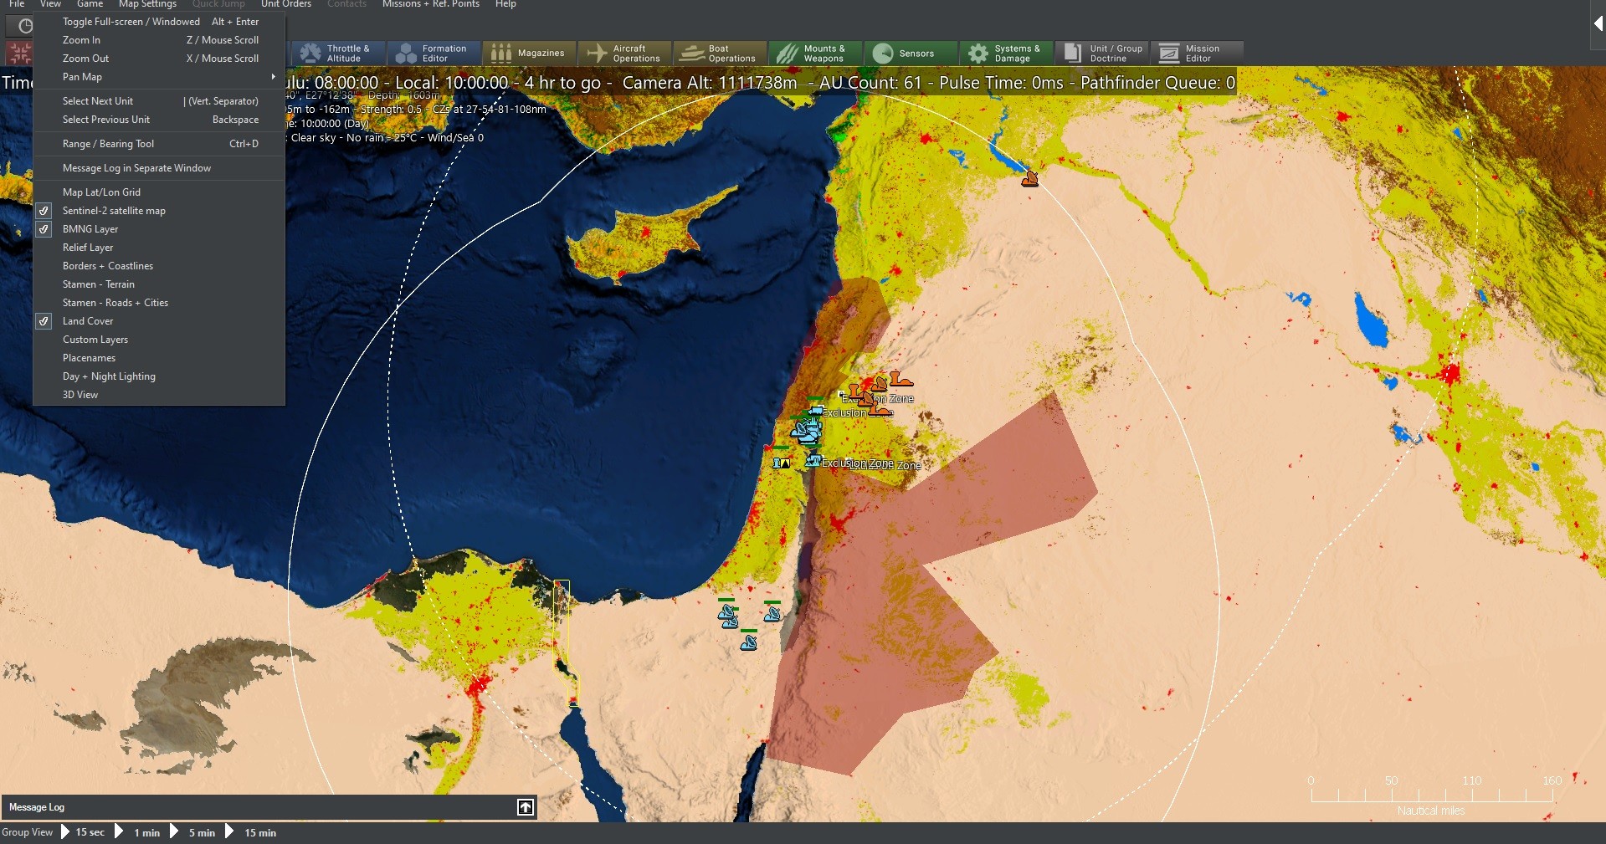
Task: Enable the Relief Layer
Action: pos(86,248)
